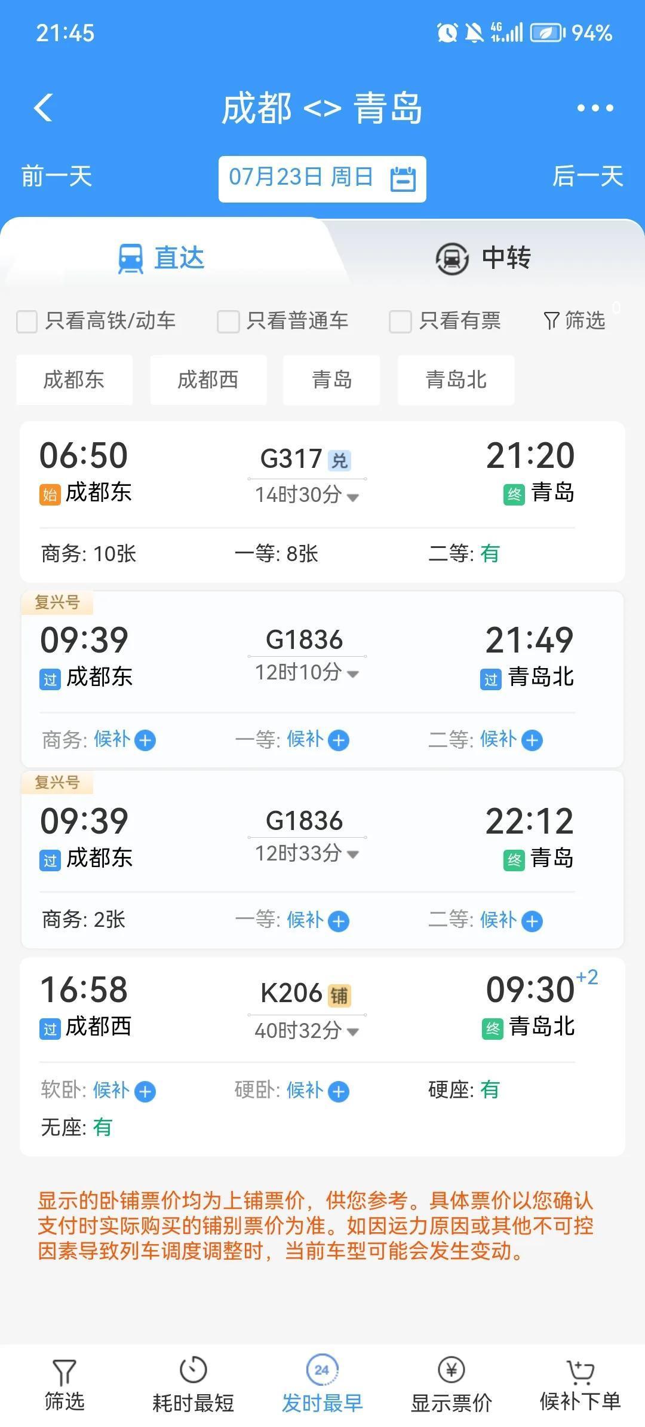Viewport: 645px width, 1427px height.
Task: Expand the 12时10分 G1836 stops arrow
Action: (x=353, y=675)
